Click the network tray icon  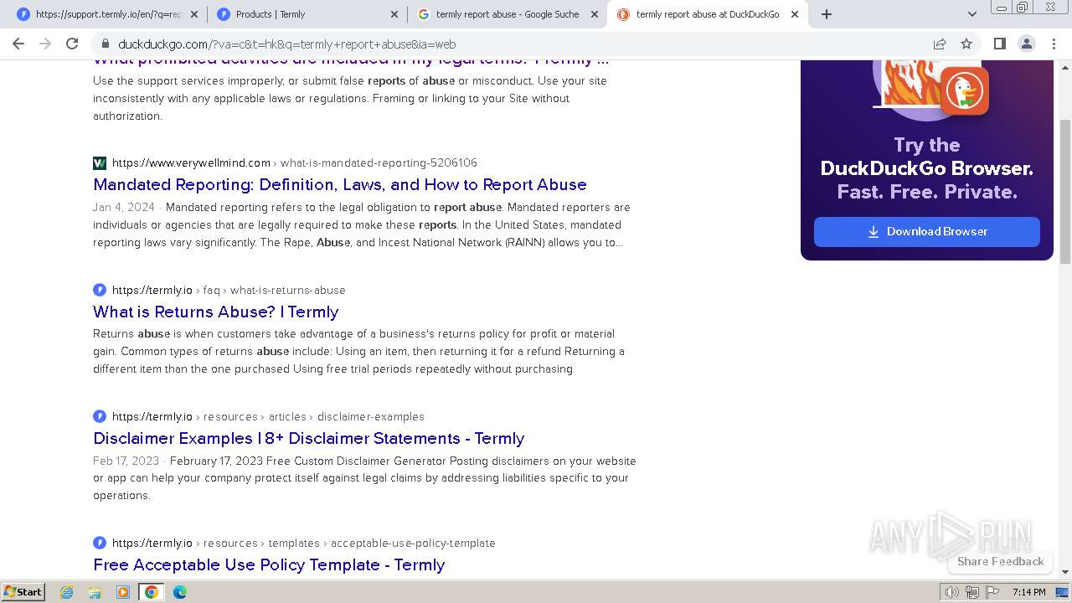[x=971, y=592]
